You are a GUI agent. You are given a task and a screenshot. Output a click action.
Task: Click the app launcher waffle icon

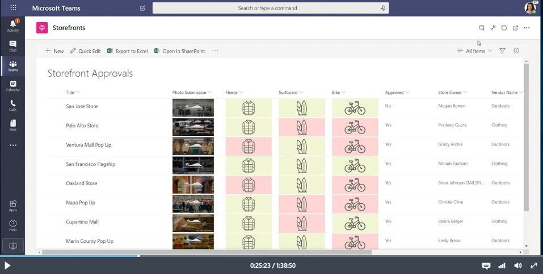coord(13,8)
